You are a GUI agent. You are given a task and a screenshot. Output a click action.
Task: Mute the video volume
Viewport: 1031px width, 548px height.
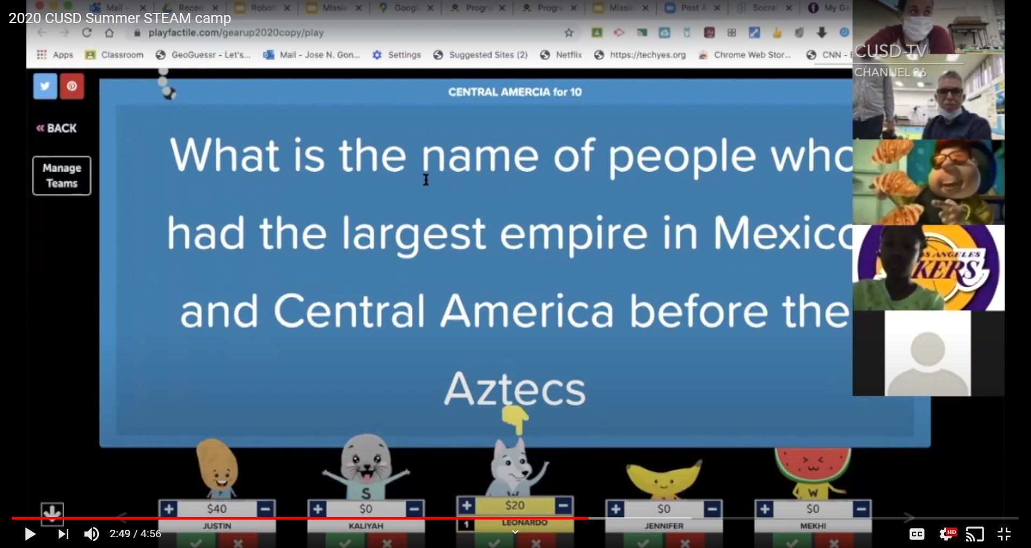coord(91,533)
